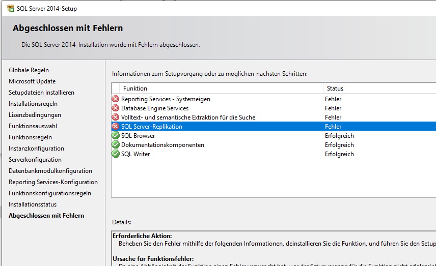Click Reporting Services-Konfiguration step
The width and height of the screenshot is (436, 266).
[x=53, y=182]
